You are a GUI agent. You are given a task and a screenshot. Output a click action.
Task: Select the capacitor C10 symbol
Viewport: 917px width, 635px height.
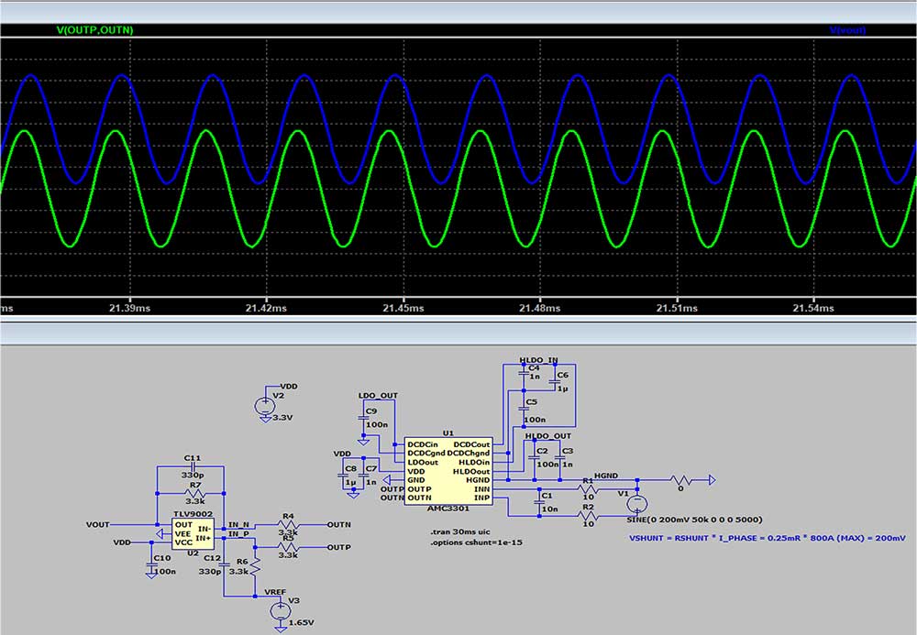(x=151, y=564)
